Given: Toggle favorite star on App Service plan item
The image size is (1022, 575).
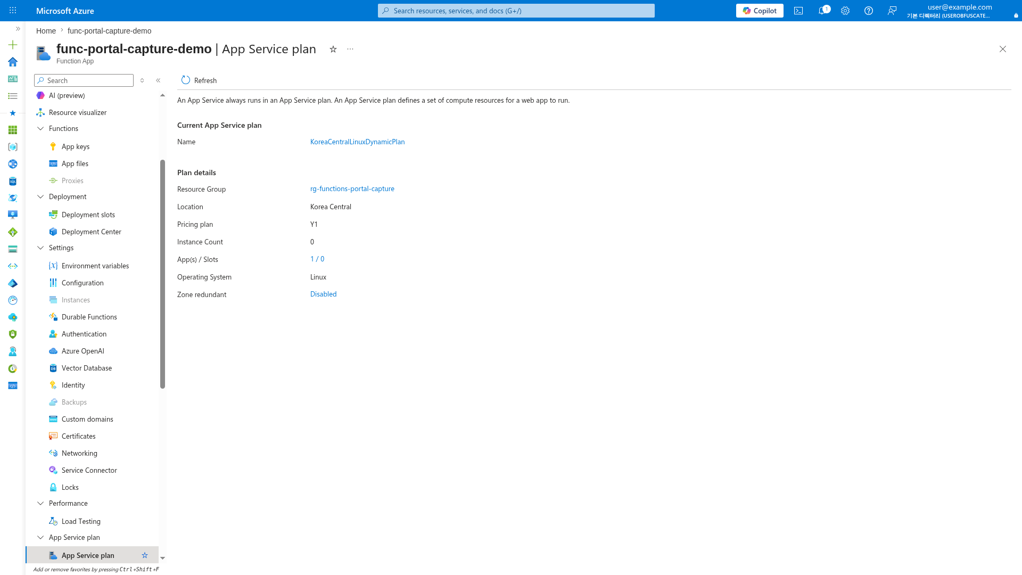Looking at the screenshot, I should (145, 555).
